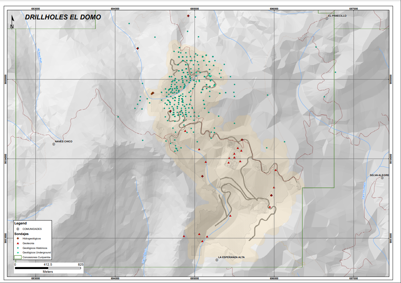Select the El Panecillo community marker

point(327,19)
